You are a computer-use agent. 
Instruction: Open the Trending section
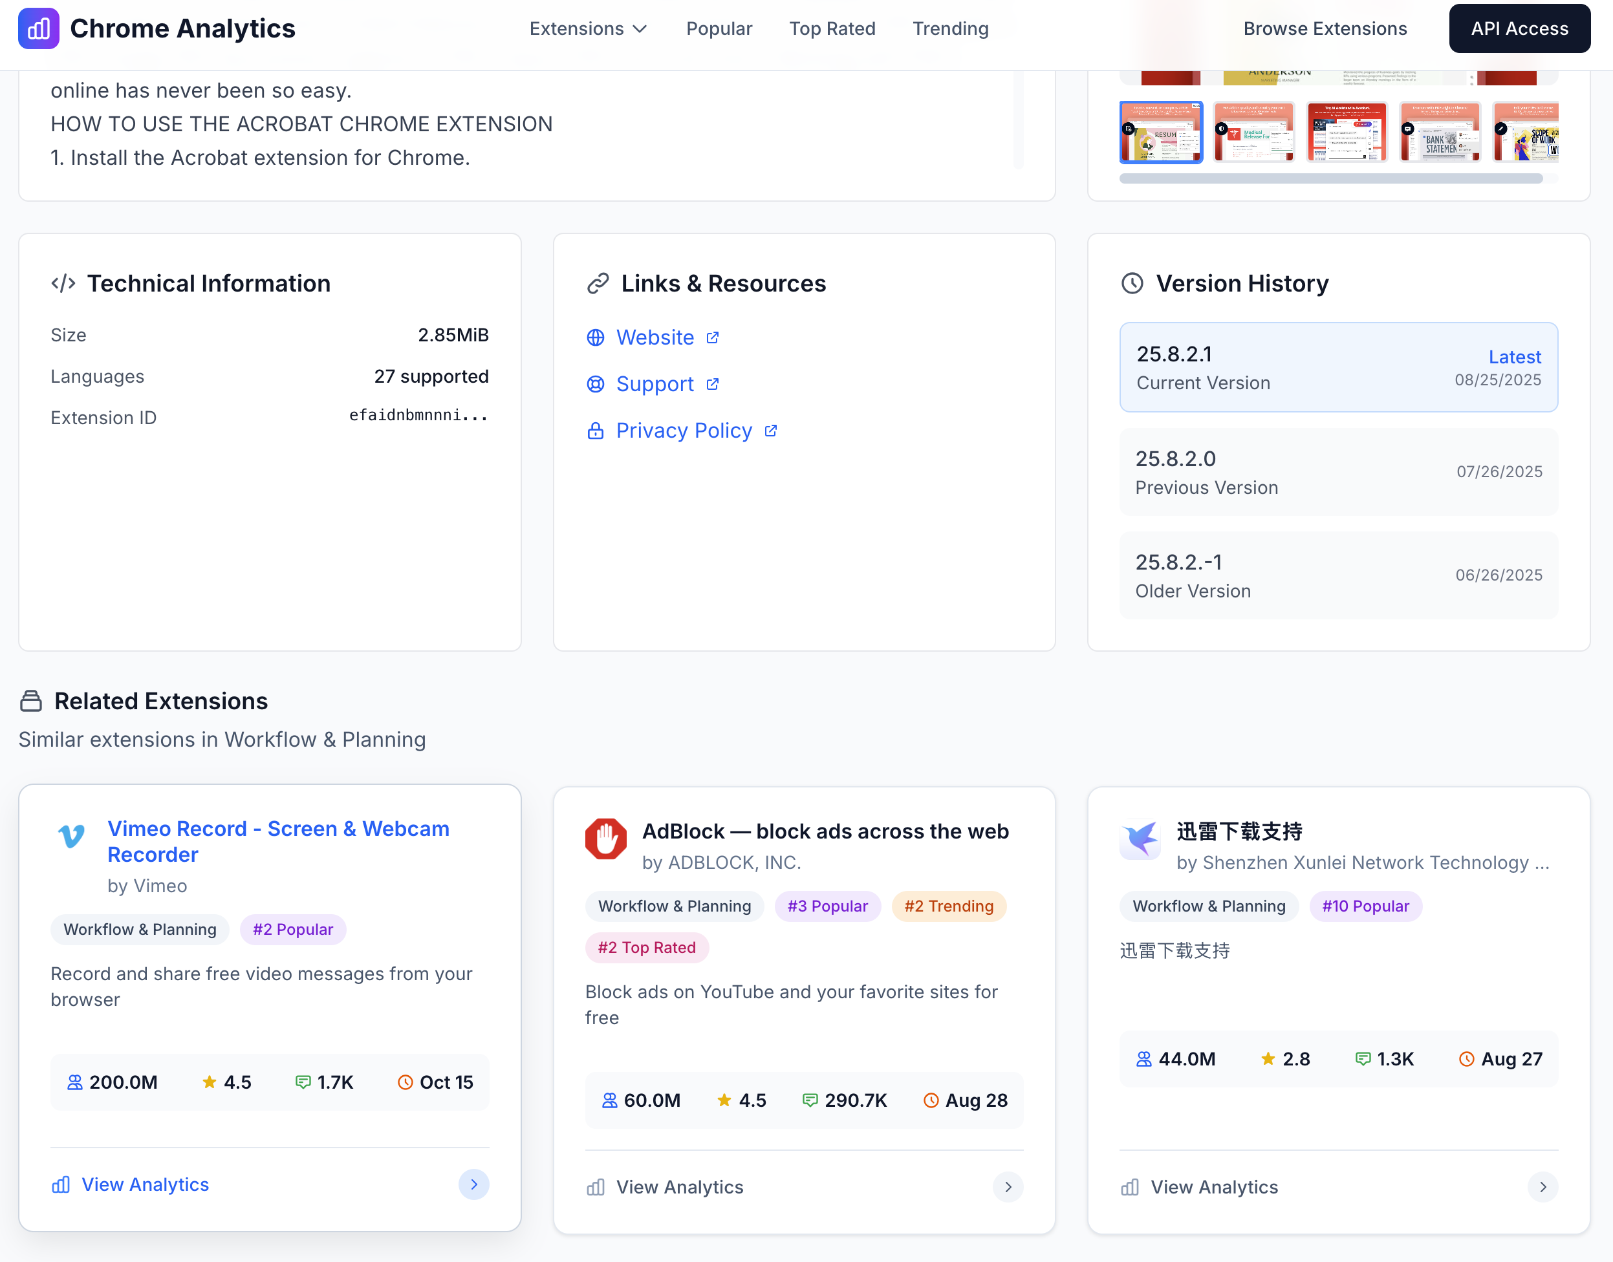click(950, 28)
